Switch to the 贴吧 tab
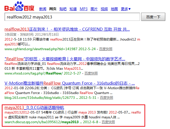Viewport: 170px width, 129px height. (x=63, y=9)
